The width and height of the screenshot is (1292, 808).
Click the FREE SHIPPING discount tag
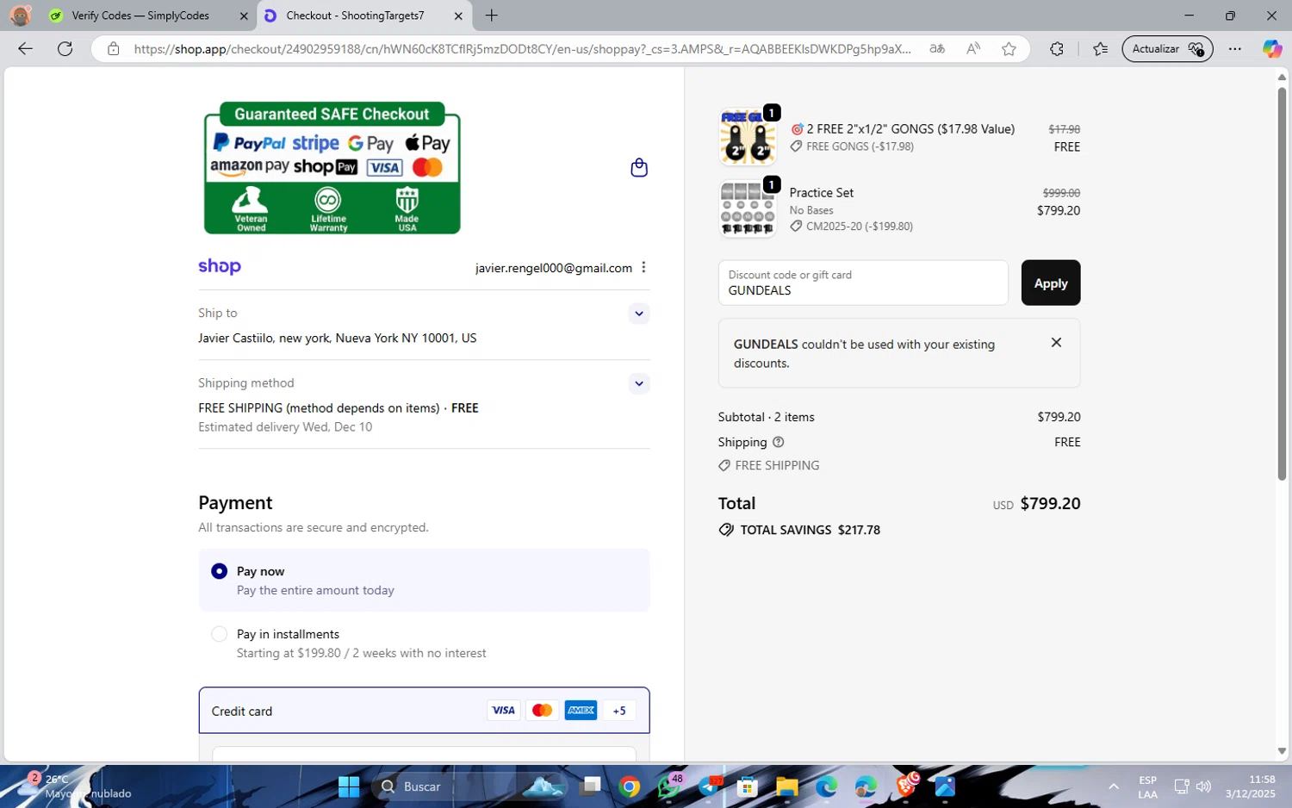[x=769, y=465]
